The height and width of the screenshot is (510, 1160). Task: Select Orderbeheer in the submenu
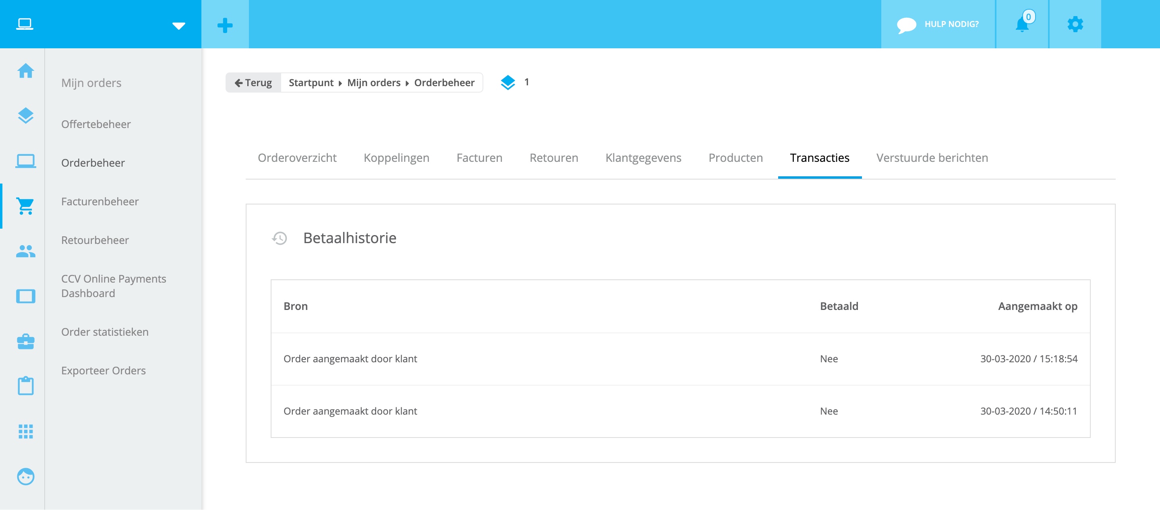pyautogui.click(x=93, y=163)
